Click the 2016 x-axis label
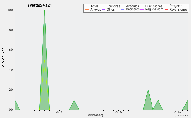The height and width of the screenshot is (118, 191). click(178, 112)
